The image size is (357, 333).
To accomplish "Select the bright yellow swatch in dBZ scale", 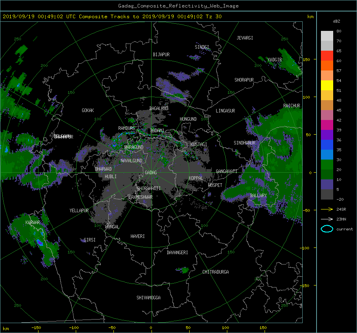I will (327, 85).
